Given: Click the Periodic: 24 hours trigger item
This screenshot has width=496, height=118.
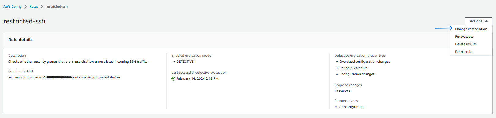Looking at the screenshot, I should (x=353, y=68).
